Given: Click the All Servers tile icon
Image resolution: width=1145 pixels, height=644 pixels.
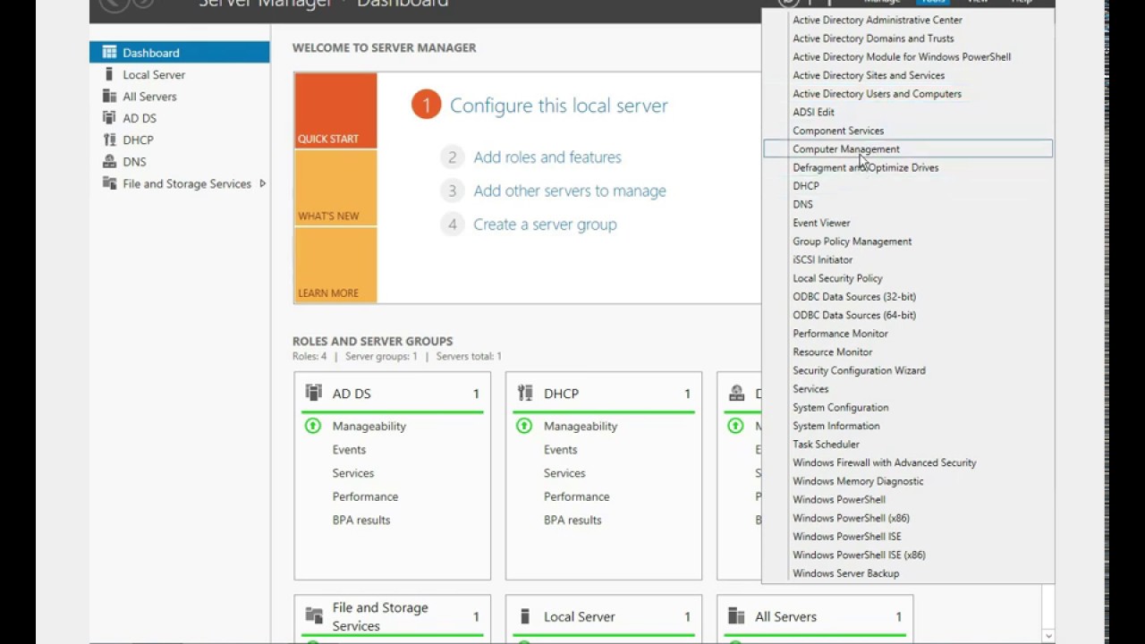Looking at the screenshot, I should 736,615.
